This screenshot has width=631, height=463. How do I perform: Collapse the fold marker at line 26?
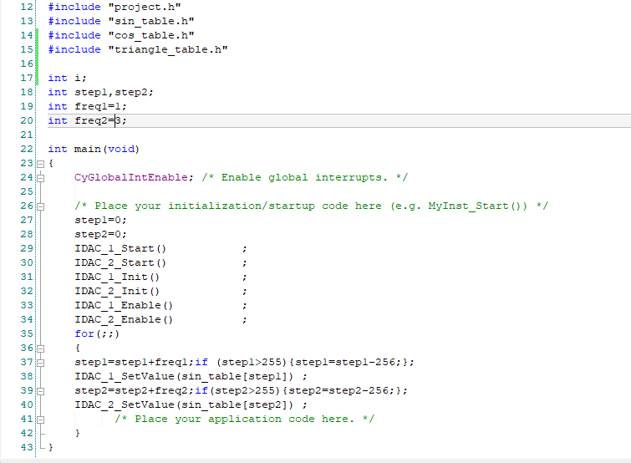[x=40, y=206]
